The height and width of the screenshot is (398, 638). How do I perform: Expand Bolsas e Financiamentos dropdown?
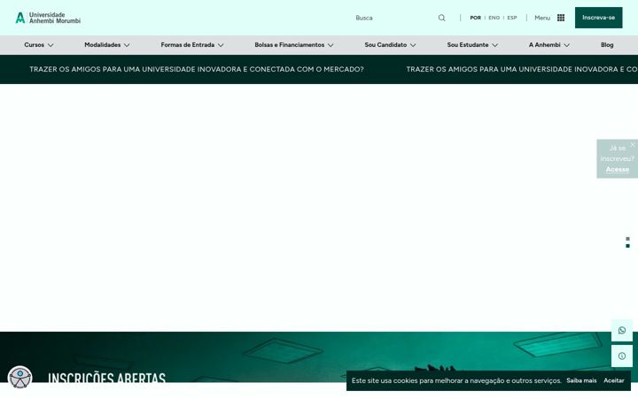(x=294, y=45)
